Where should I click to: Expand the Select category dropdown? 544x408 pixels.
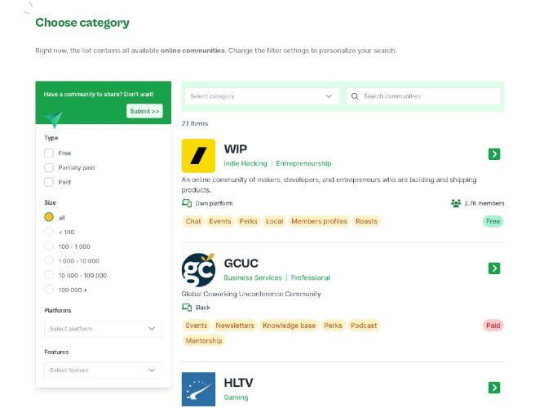pyautogui.click(x=263, y=96)
